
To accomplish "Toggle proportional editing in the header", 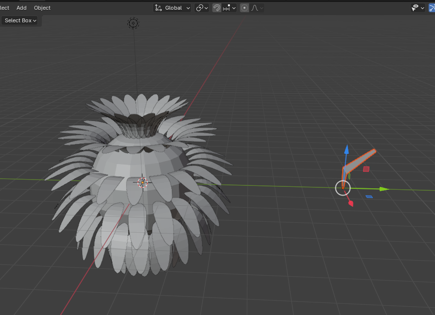I will [x=244, y=8].
